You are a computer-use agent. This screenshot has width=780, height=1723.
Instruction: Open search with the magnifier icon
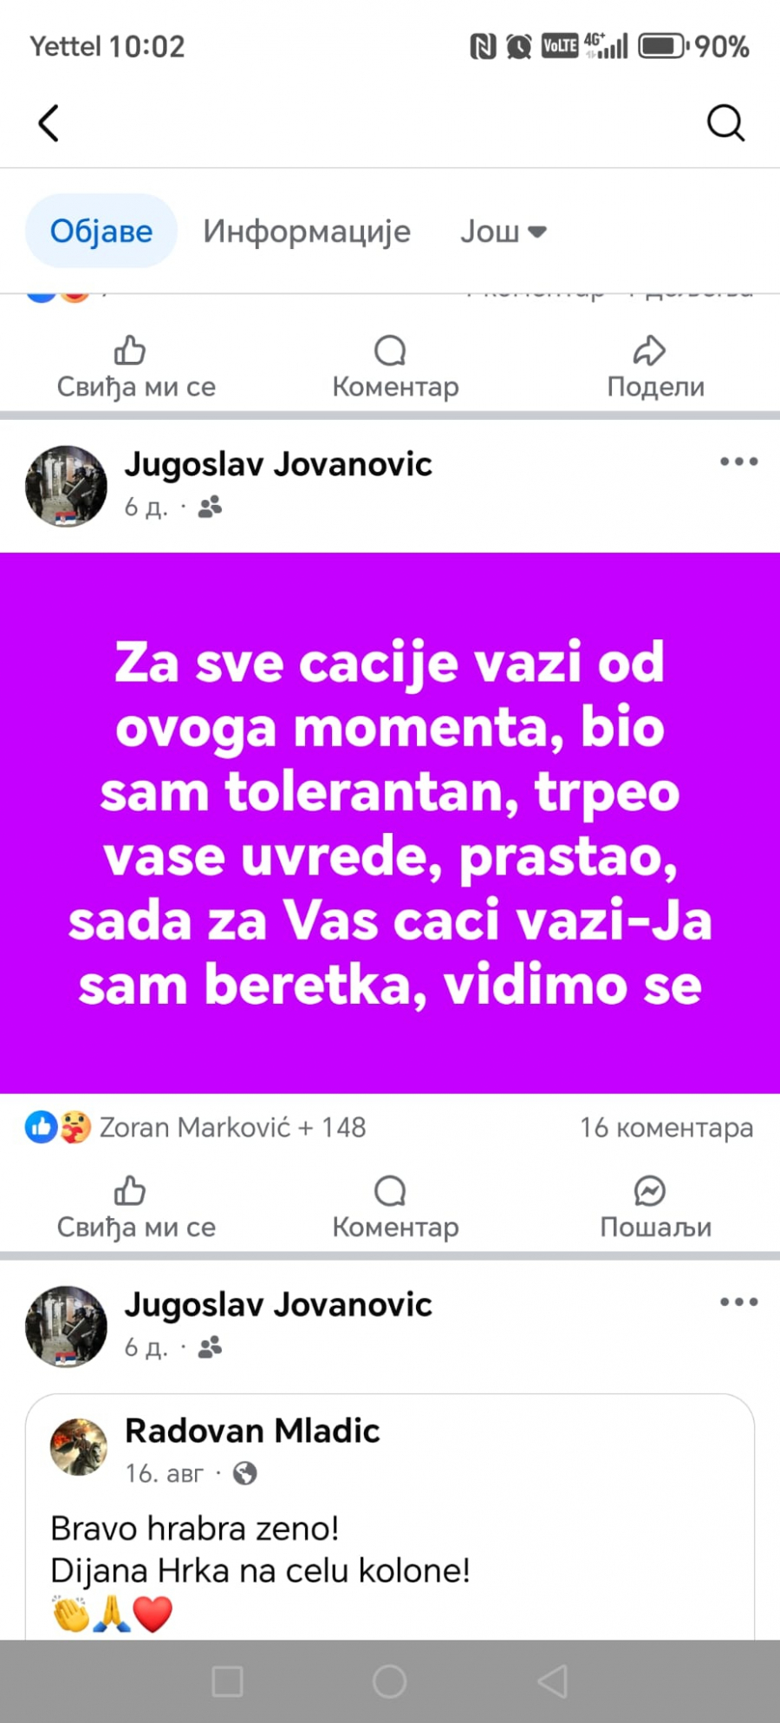[725, 122]
